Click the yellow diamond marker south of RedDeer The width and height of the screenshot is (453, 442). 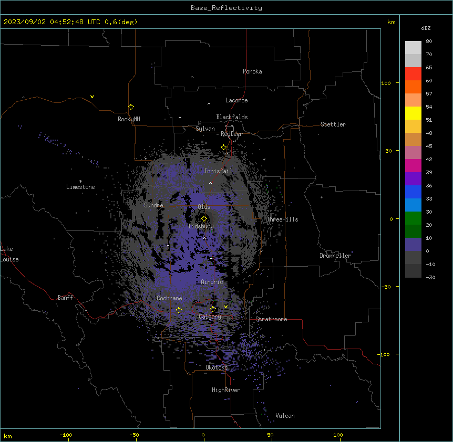[x=224, y=148]
